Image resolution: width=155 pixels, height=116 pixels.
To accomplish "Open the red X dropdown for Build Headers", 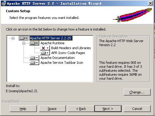I will [x=45, y=48].
